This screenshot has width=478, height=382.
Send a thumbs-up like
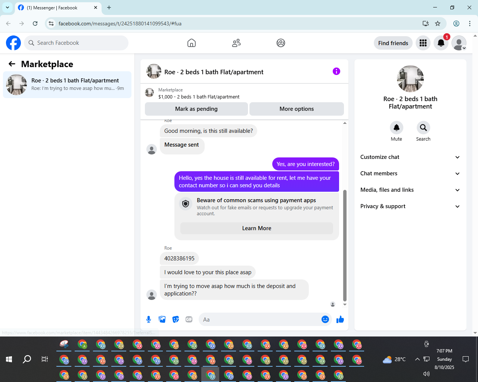click(340, 319)
